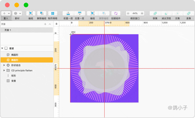
Task: Expand the CD principle flatten group
Action: pyautogui.click(x=4, y=70)
